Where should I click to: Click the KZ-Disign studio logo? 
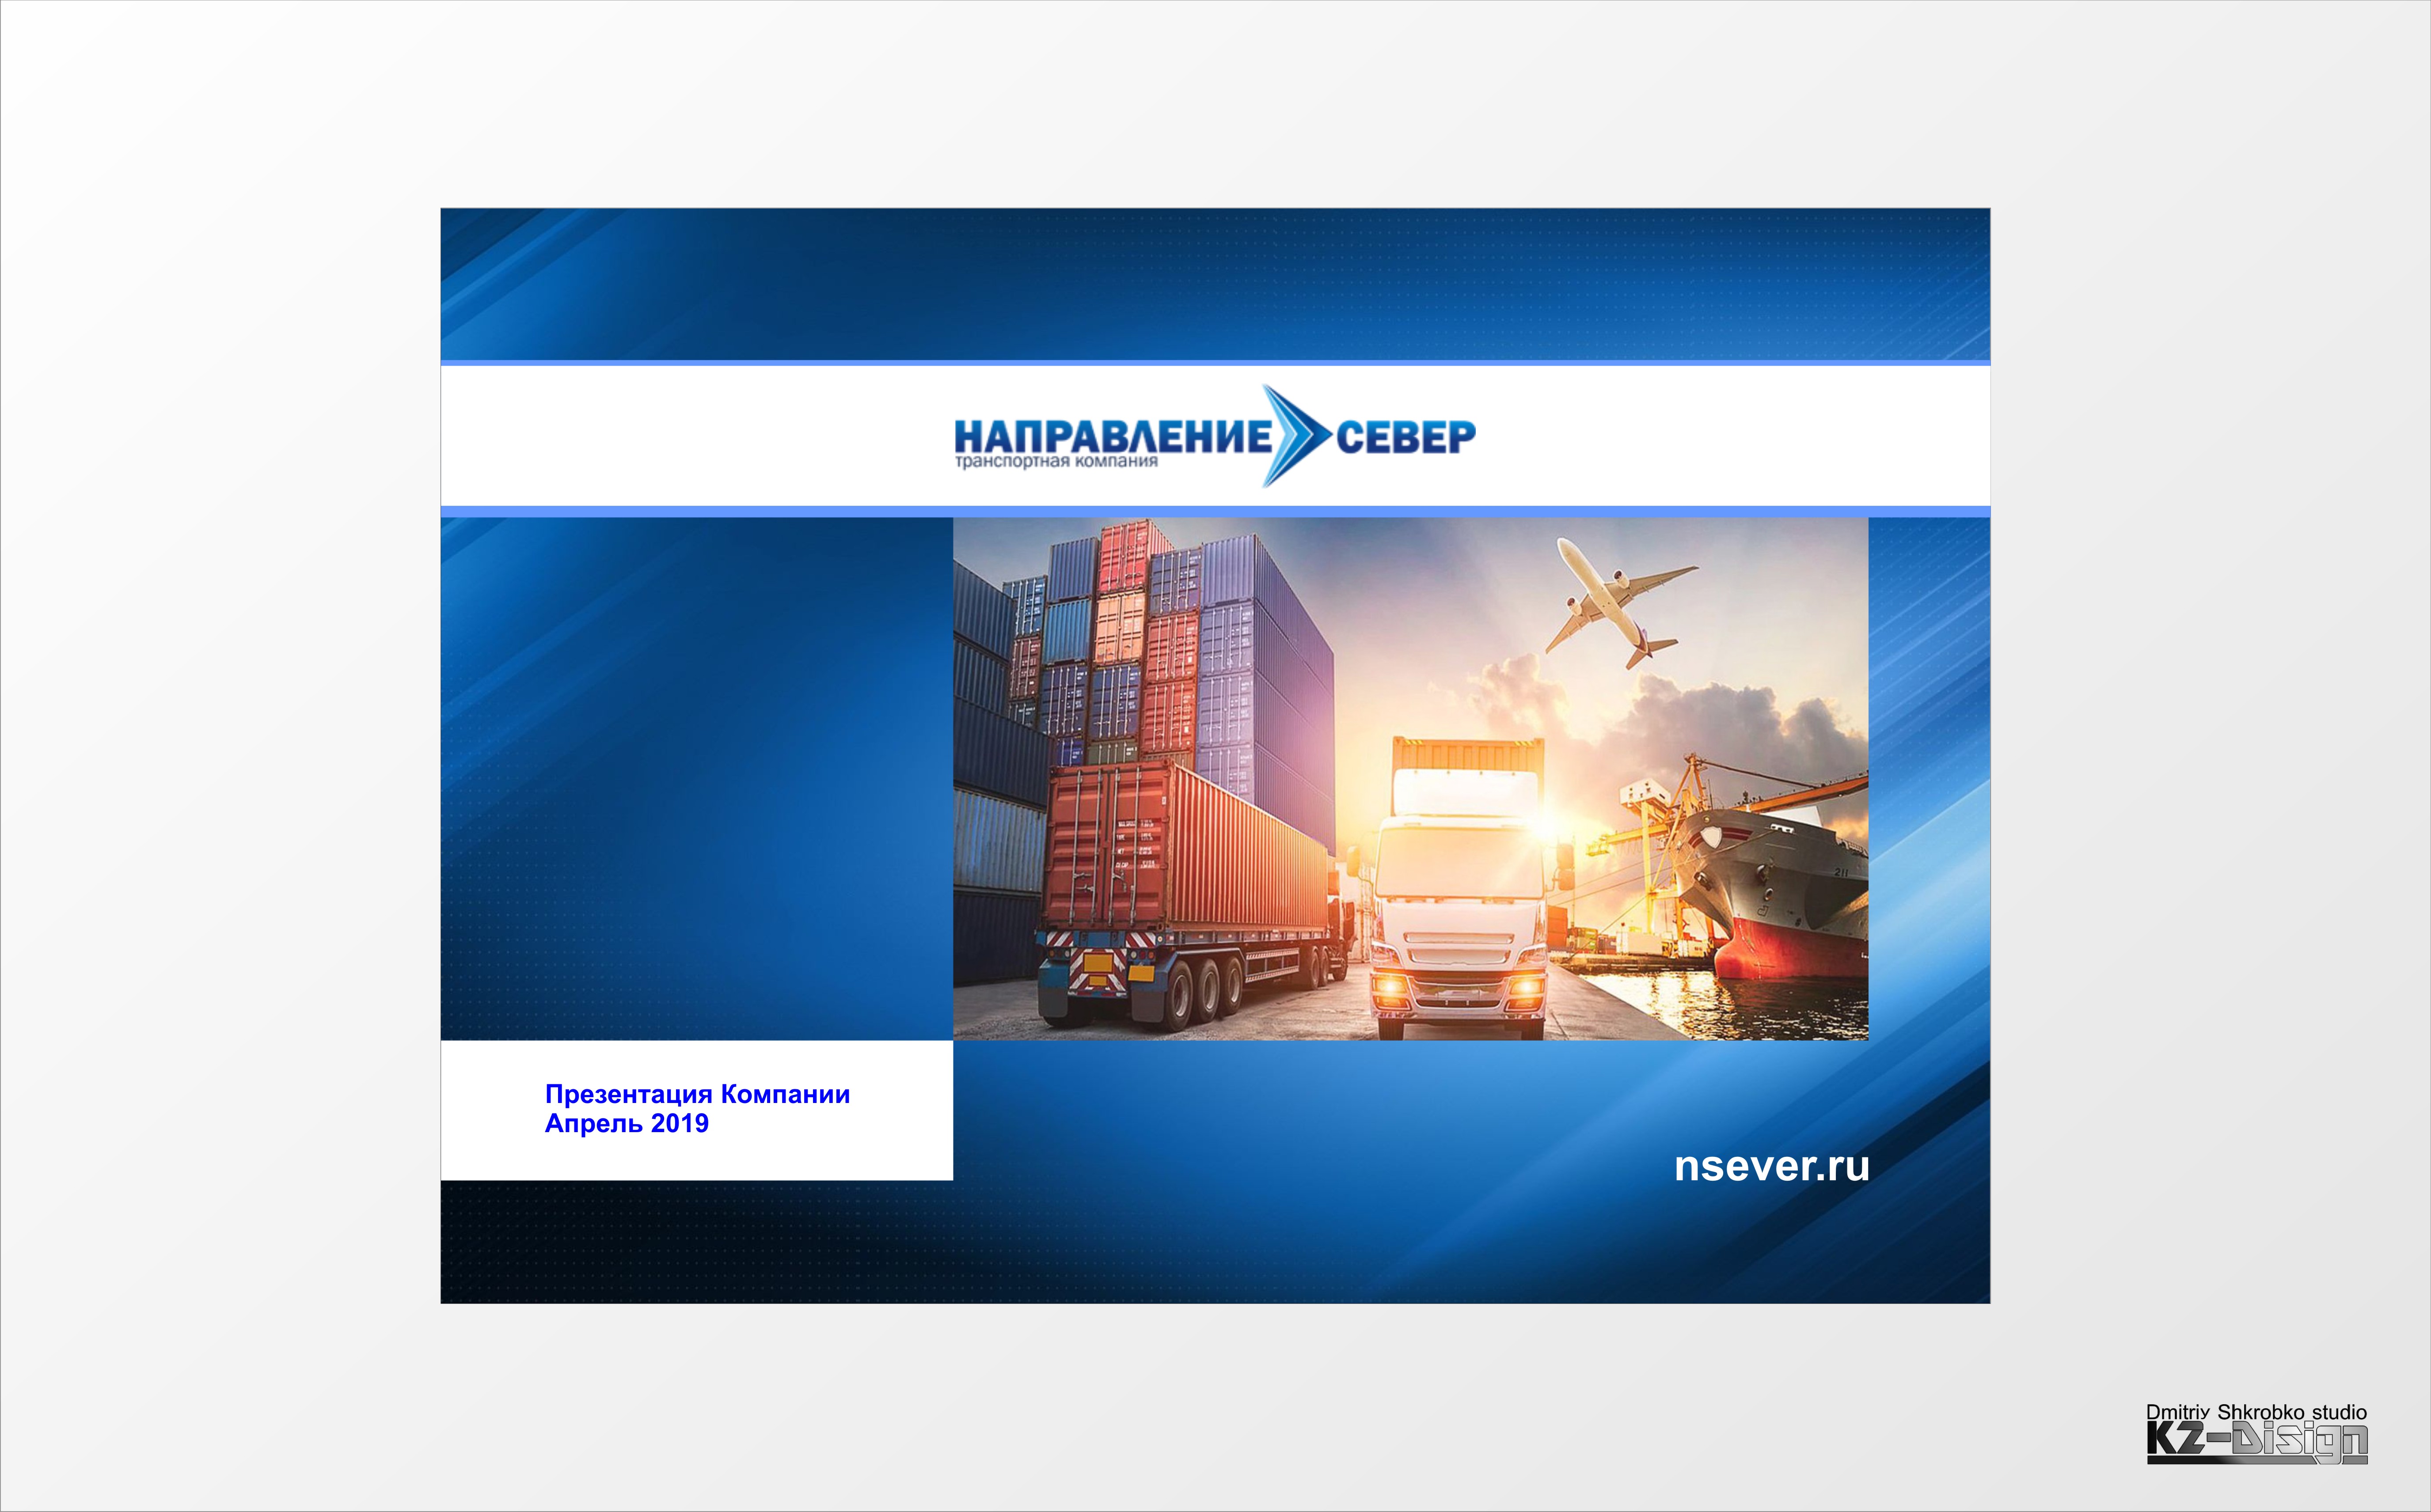pos(2257,1443)
